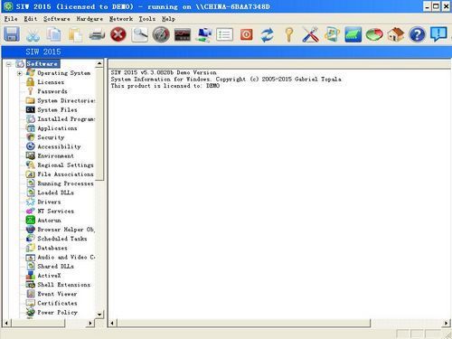Select Autorun in the tree
452x339 pixels.
(x=49, y=221)
